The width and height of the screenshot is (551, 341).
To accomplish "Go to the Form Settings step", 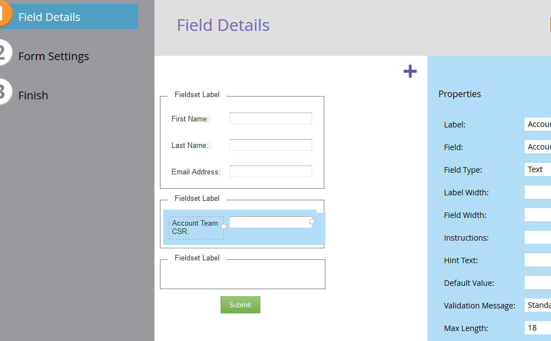I will pos(54,56).
